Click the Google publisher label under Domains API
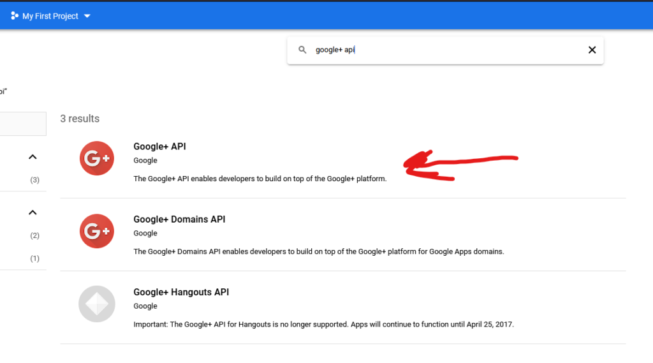Viewport: 653px width, 363px height. 145,233
